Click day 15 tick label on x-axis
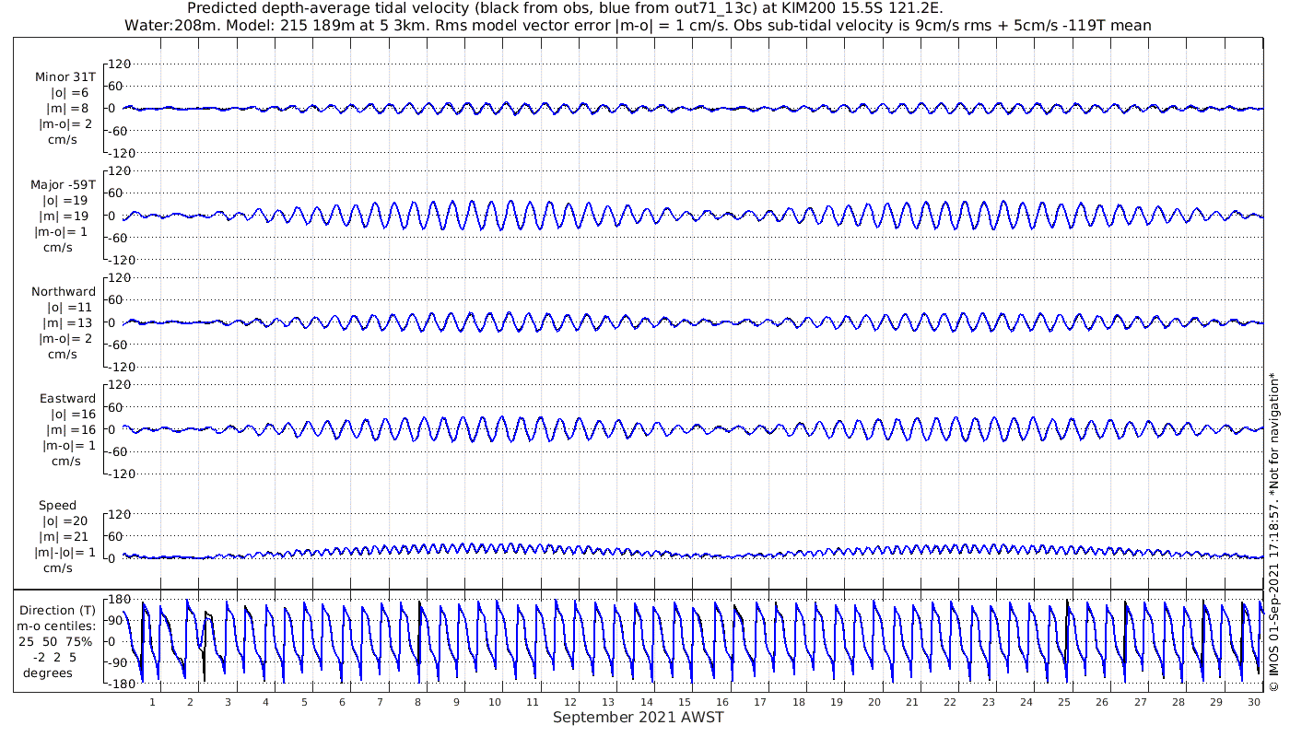Viewport: 1290px width, 737px height. pyautogui.click(x=685, y=702)
